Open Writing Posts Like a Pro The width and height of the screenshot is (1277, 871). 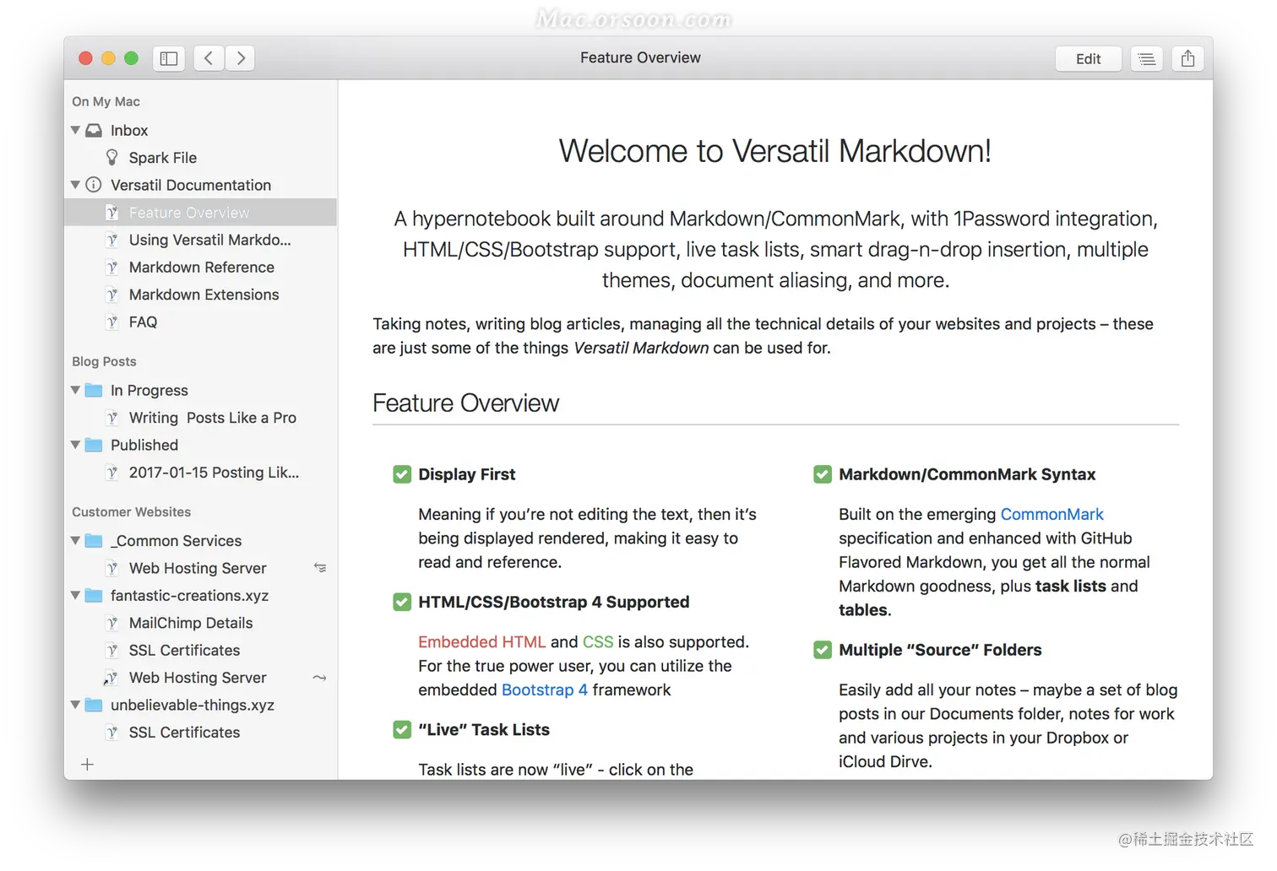coord(201,418)
